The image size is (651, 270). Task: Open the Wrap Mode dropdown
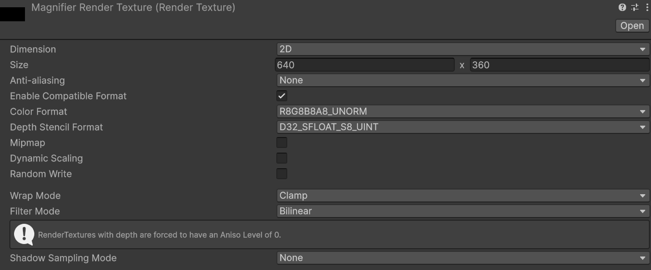[x=463, y=196]
